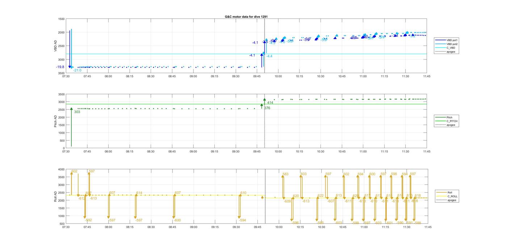Image resolution: width=507 pixels, height=251 pixels.
Task: Click the "500" tick on Roll y-axis
Action: tap(62, 224)
